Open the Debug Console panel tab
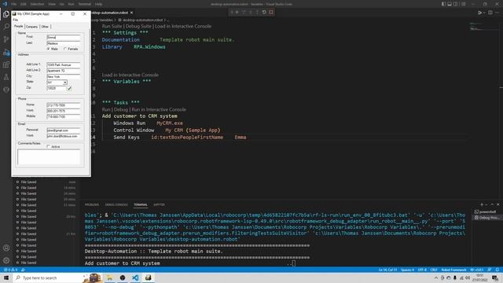The height and width of the screenshot is (283, 503). pyautogui.click(x=116, y=204)
